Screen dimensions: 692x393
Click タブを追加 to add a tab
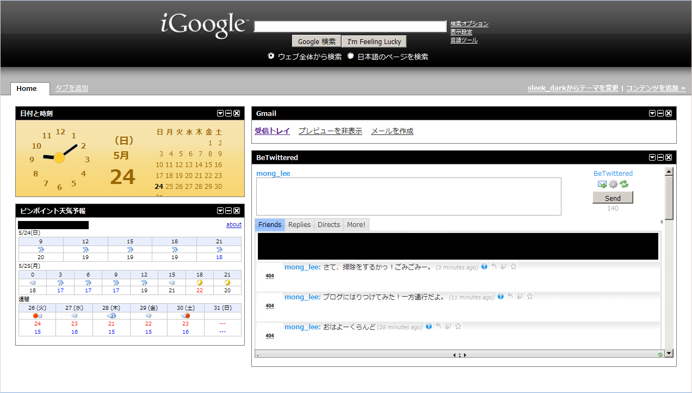(x=72, y=88)
